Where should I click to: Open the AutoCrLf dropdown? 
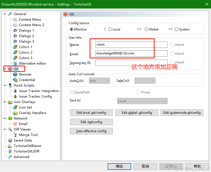click(x=99, y=81)
